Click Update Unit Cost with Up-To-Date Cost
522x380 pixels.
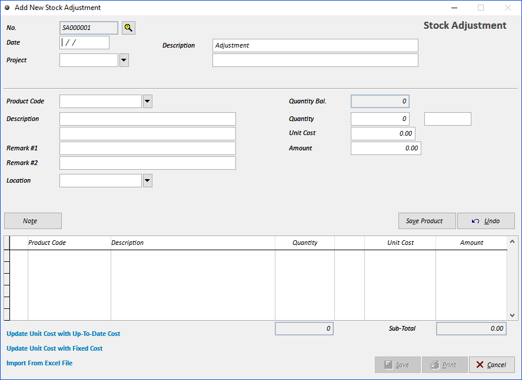pos(63,334)
